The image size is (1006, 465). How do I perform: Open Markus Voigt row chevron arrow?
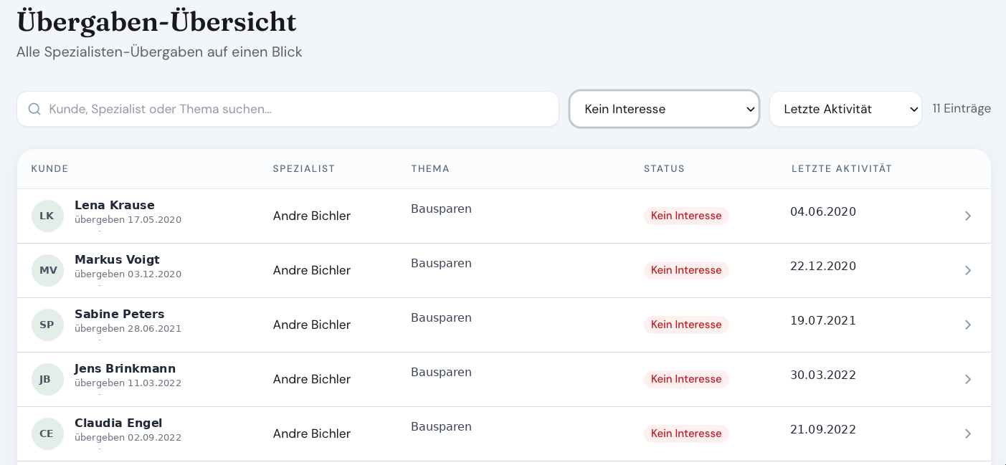click(x=968, y=270)
